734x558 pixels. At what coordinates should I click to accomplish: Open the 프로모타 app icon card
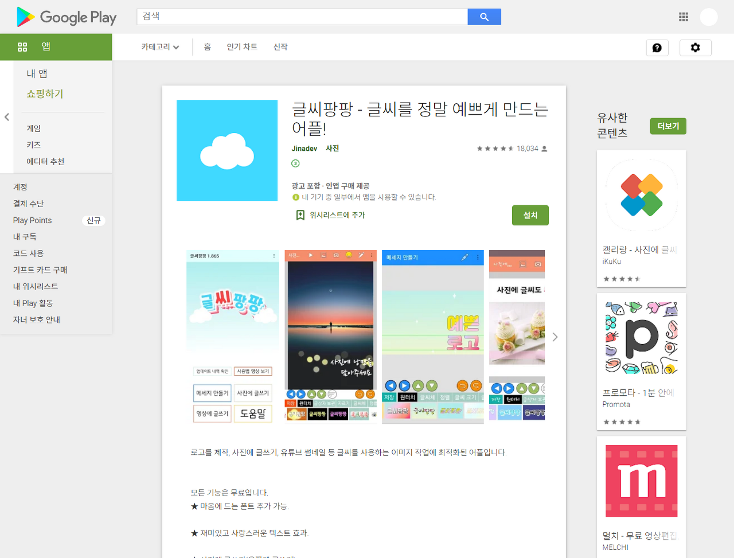tap(642, 338)
